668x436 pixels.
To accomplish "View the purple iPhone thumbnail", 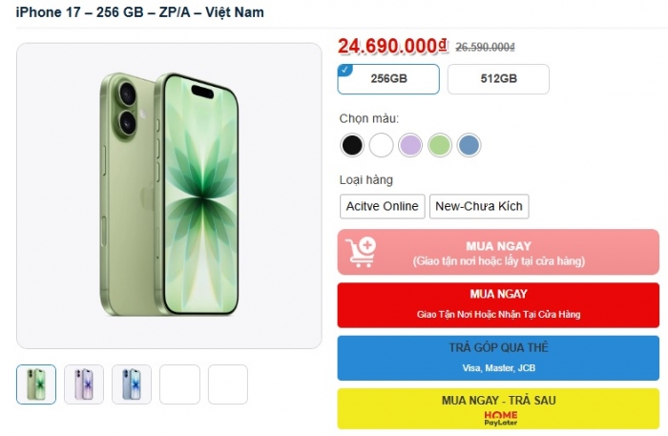I will [x=84, y=384].
